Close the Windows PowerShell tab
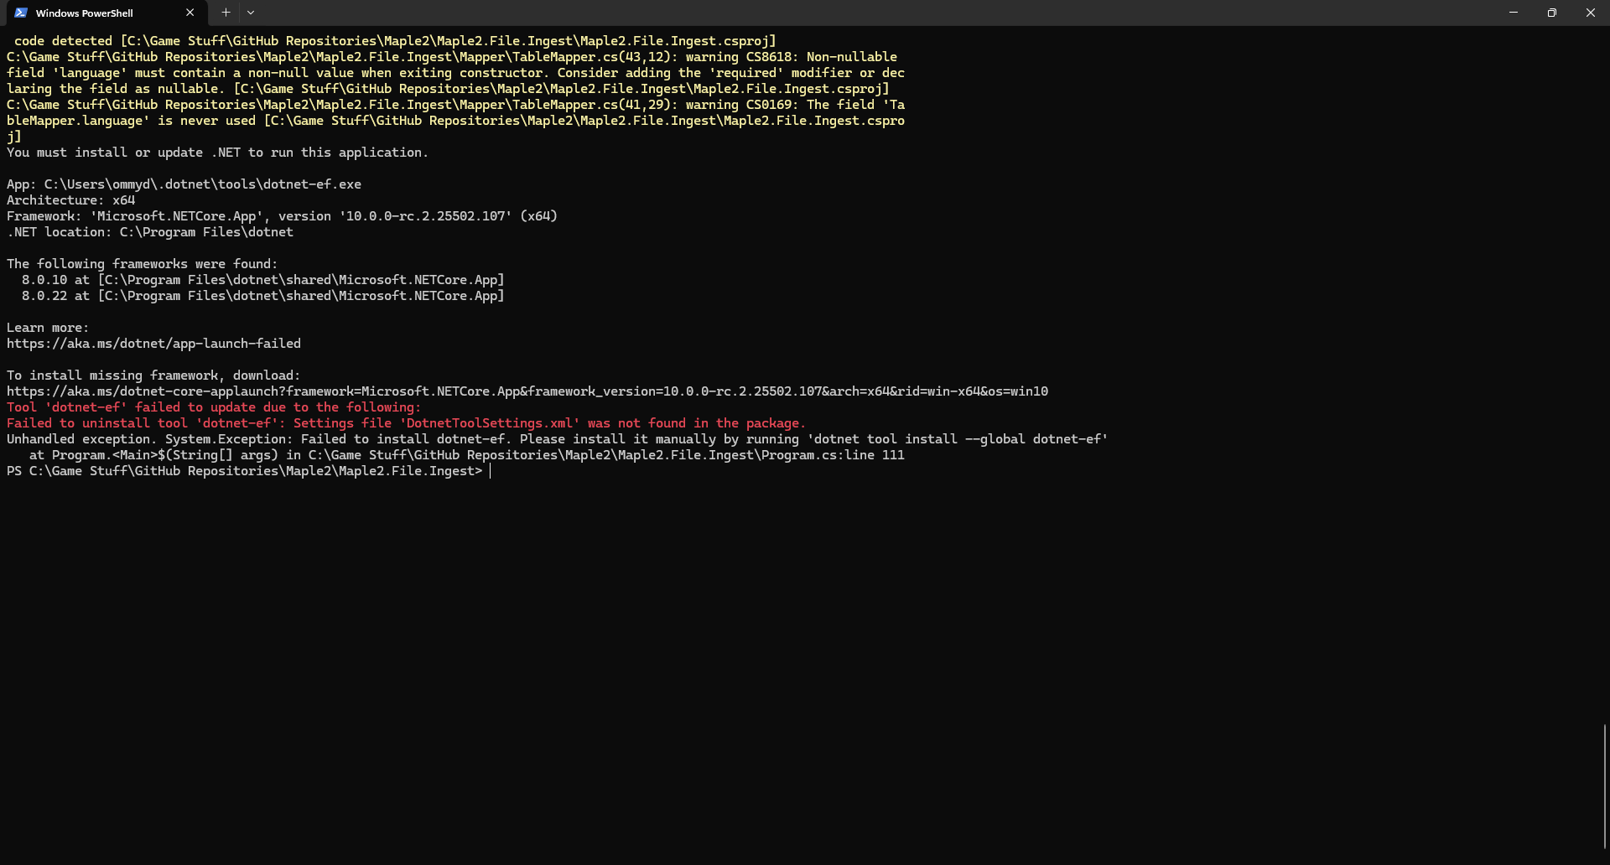 [x=190, y=13]
